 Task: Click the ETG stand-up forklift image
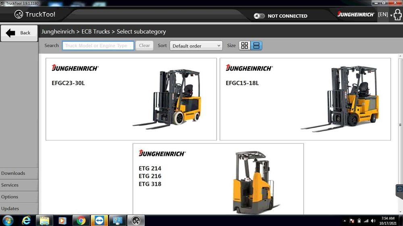tap(256, 182)
